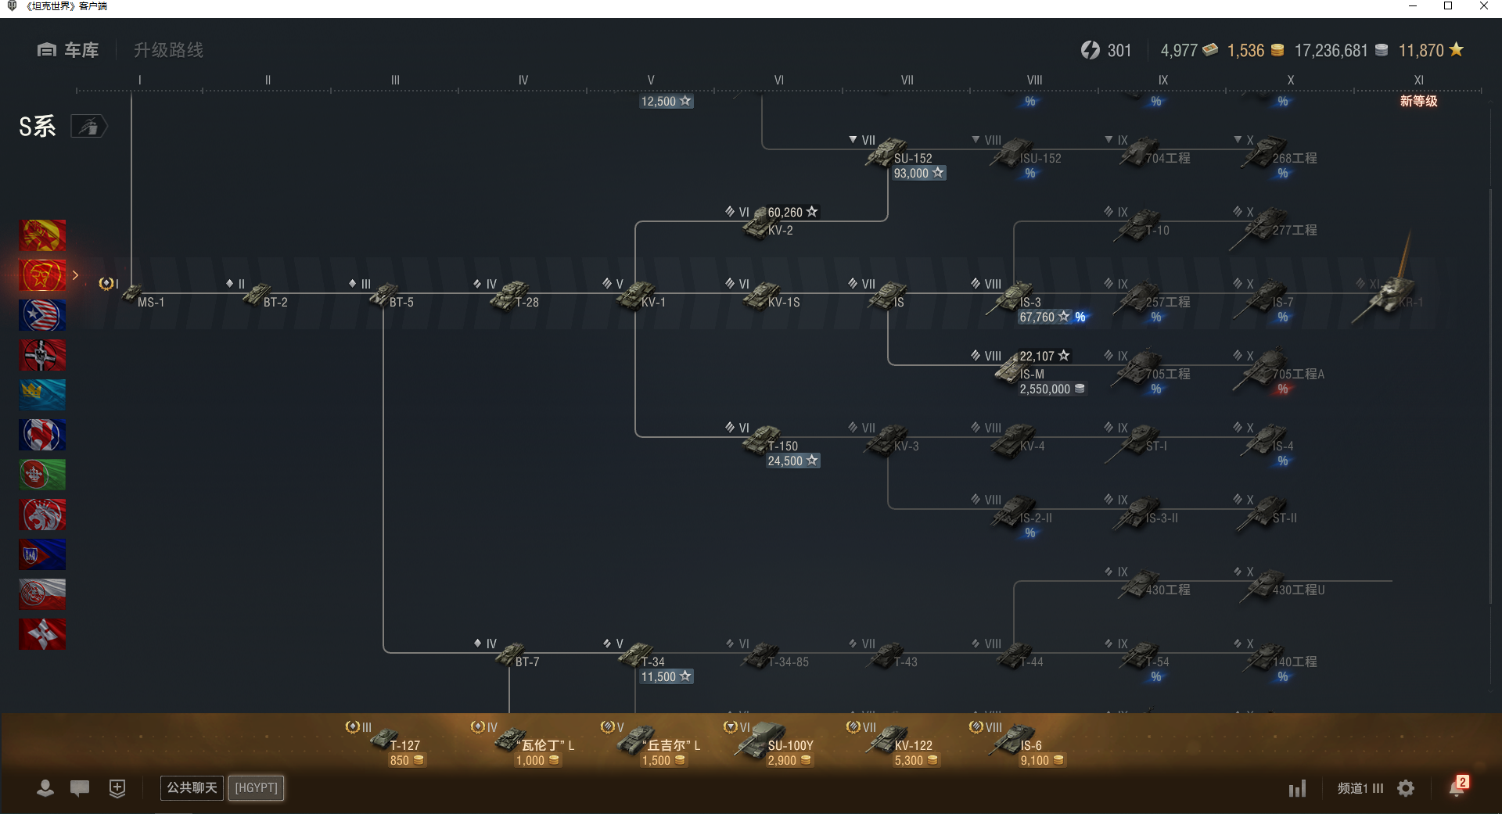Select the KV-1 tank node

pyautogui.click(x=635, y=295)
